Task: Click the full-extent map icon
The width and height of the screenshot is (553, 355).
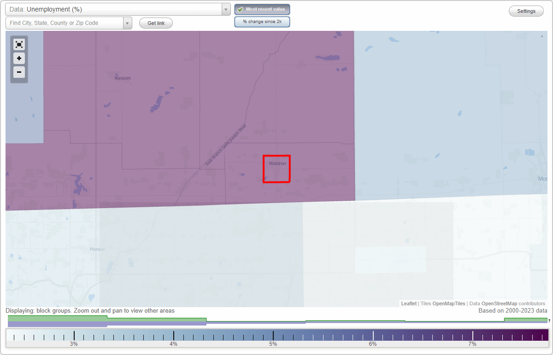Action: [19, 44]
